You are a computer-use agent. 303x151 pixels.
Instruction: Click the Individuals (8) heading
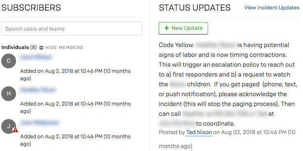(x=19, y=47)
